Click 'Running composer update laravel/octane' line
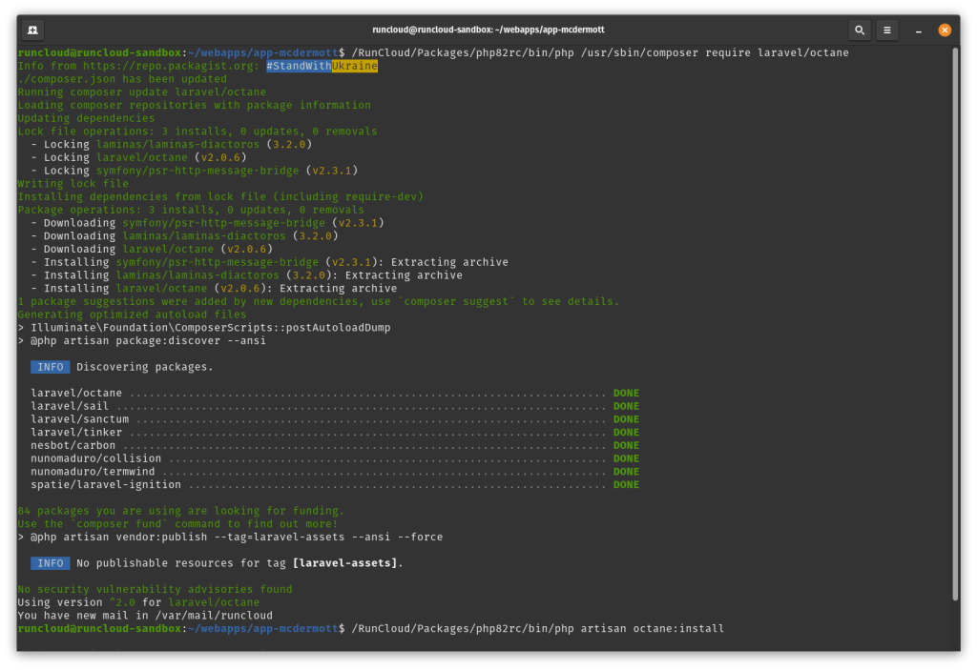The width and height of the screenshot is (977, 670). coord(141,91)
